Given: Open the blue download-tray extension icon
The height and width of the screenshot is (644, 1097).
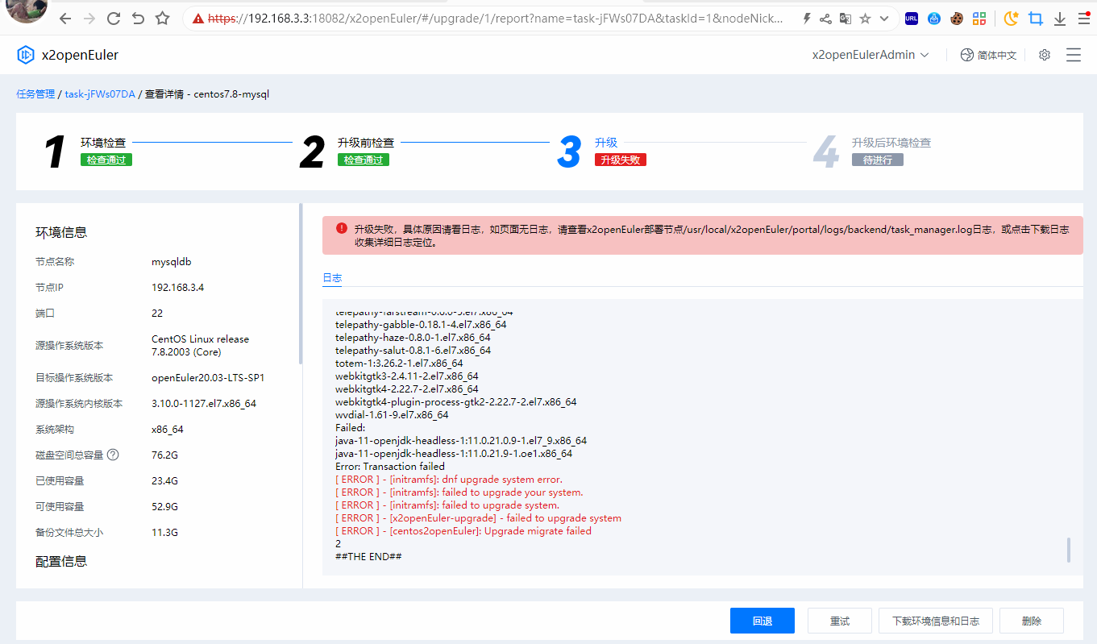Looking at the screenshot, I should click(x=934, y=18).
